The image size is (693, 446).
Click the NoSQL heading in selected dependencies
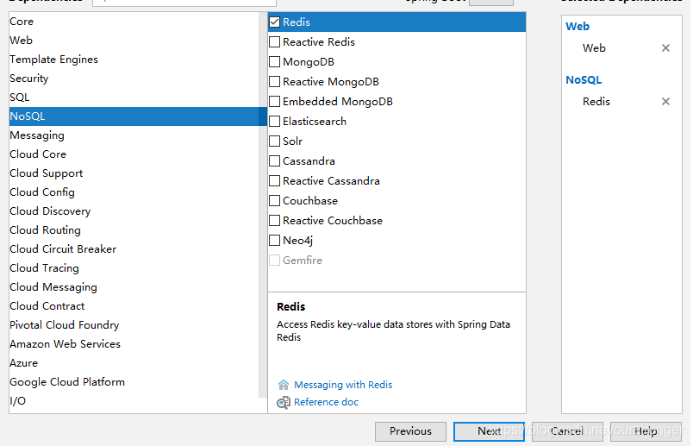click(584, 80)
